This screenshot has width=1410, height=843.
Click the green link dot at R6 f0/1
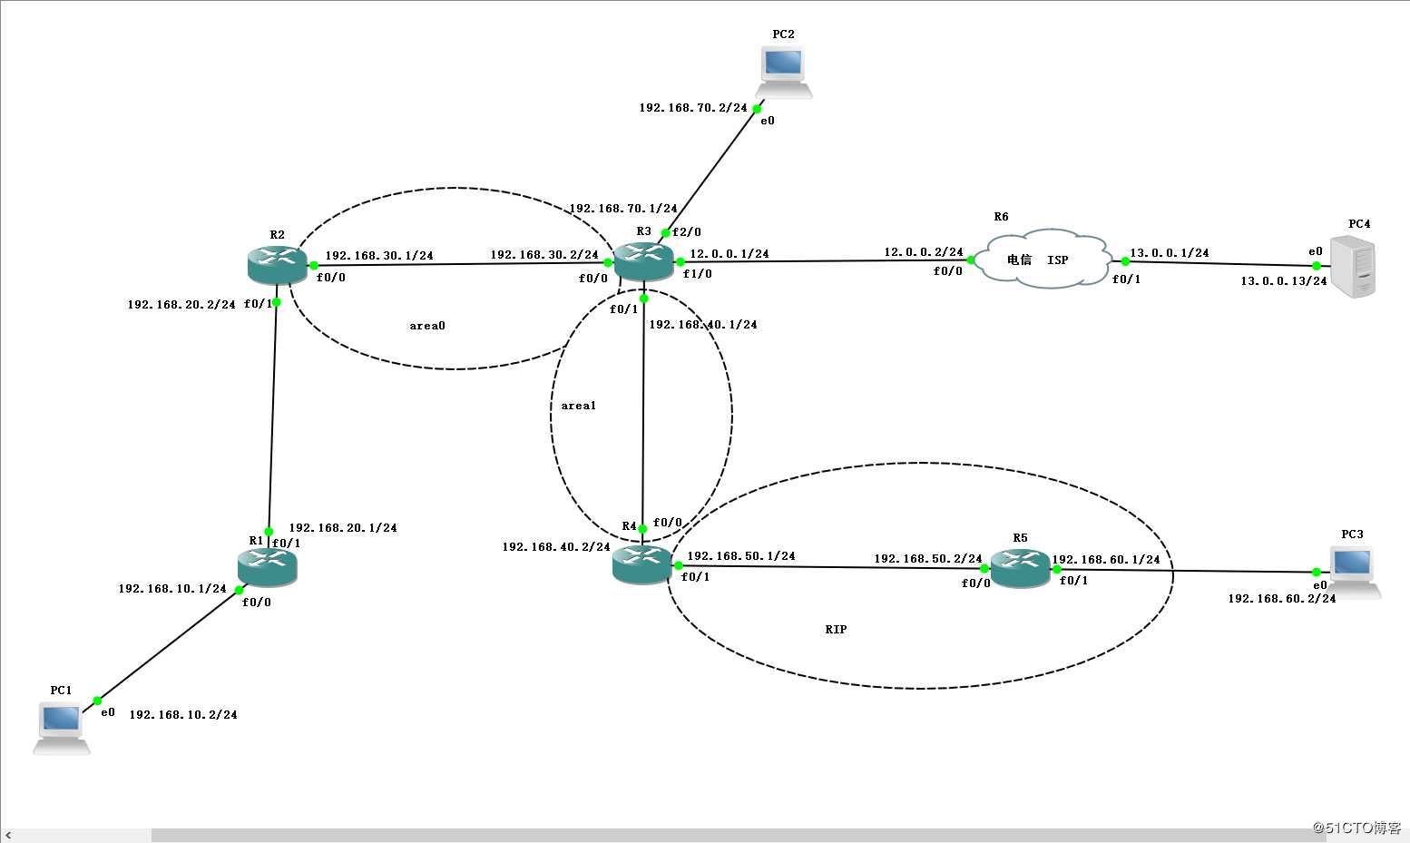pos(1125,261)
